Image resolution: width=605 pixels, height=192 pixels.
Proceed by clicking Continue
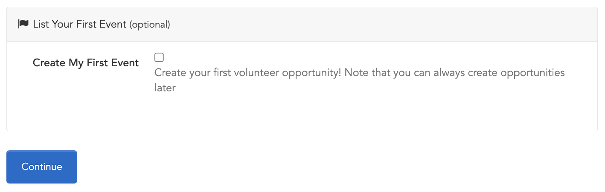click(42, 167)
